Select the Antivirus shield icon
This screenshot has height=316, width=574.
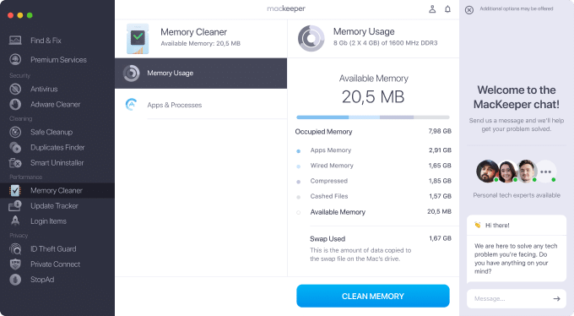point(15,89)
